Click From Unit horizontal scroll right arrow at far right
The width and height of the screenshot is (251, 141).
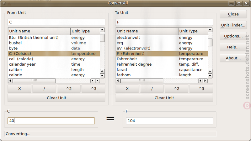pos(98,81)
